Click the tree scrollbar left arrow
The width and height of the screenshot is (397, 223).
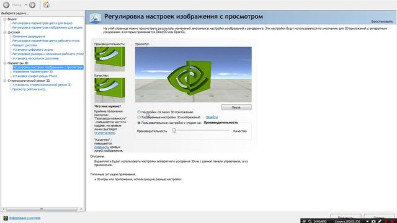(x=3, y=209)
